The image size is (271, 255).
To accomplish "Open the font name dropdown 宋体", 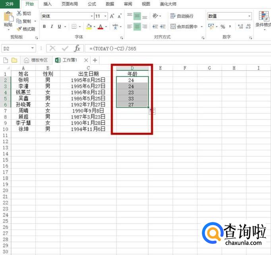I will [92, 16].
